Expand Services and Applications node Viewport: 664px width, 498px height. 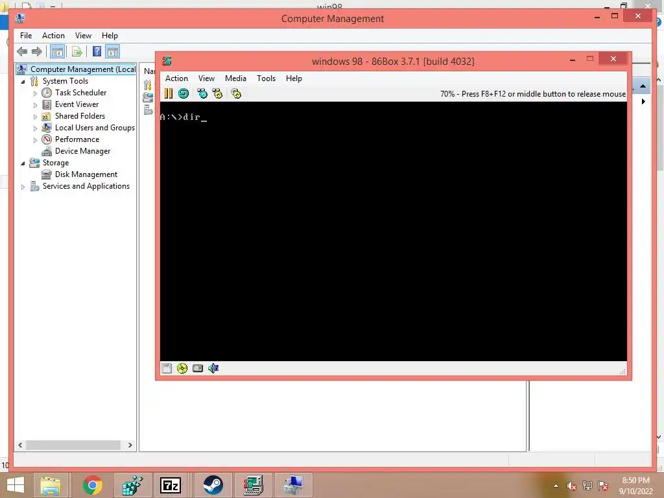[x=23, y=187]
